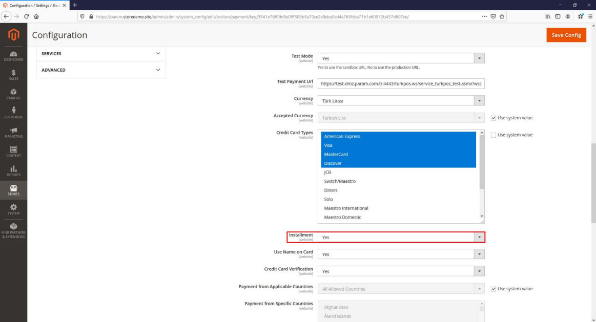
Task: Open the Use Name on Card dropdown
Action: 401,254
